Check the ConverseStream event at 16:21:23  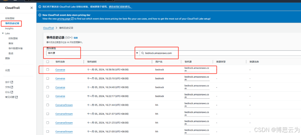pos(47,123)
